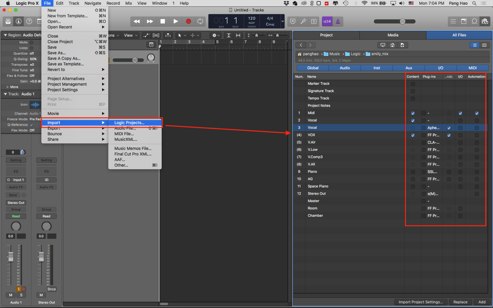Expand the More disclosure in inspector
Image resolution: width=493 pixels, height=308 pixels.
pyautogui.click(x=8, y=87)
